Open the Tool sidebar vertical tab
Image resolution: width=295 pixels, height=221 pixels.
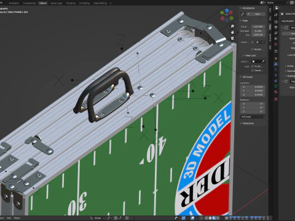coord(270,18)
